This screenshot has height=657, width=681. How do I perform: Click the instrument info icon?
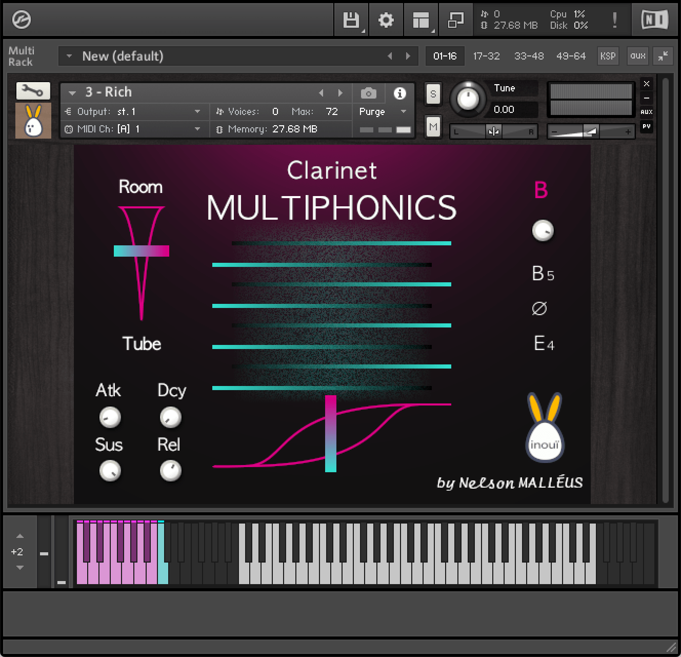[399, 93]
